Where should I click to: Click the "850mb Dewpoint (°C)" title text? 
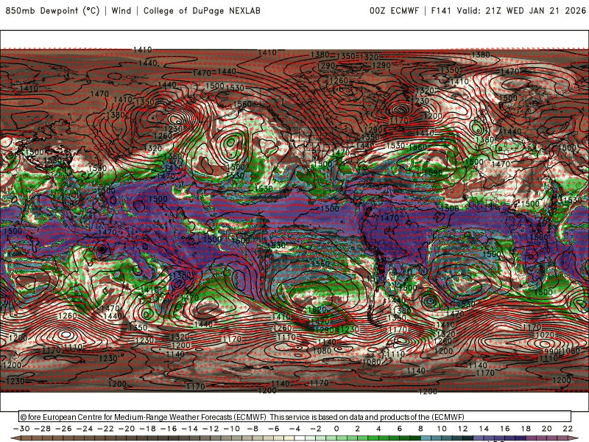52,10
